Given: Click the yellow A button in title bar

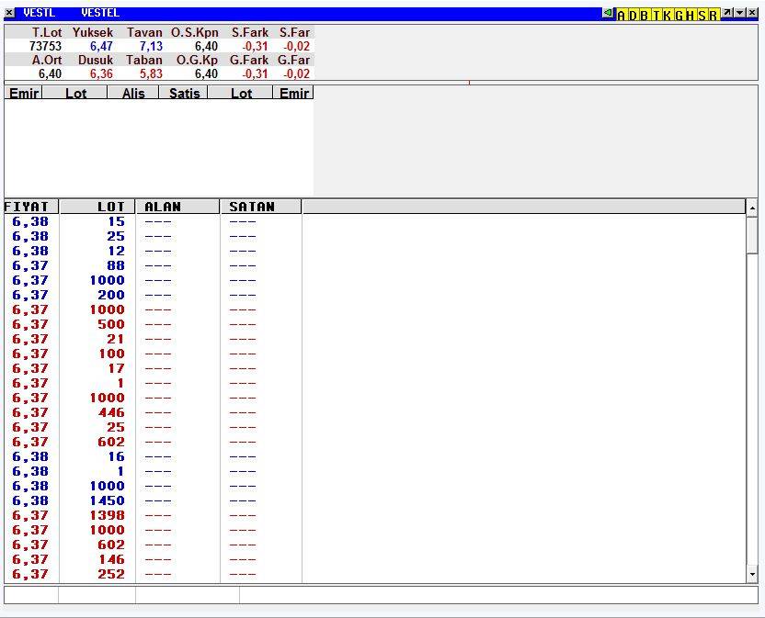Looking at the screenshot, I should pyautogui.click(x=622, y=15).
